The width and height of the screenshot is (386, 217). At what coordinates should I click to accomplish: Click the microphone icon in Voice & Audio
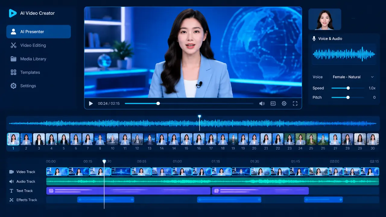tap(314, 39)
